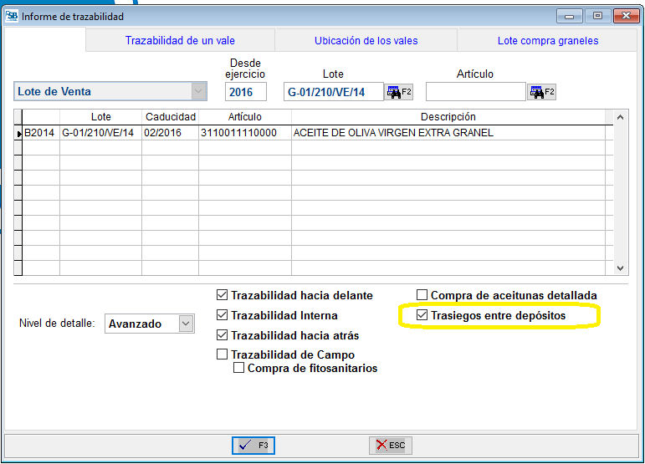Select the Lote compra graneles tab

[548, 40]
